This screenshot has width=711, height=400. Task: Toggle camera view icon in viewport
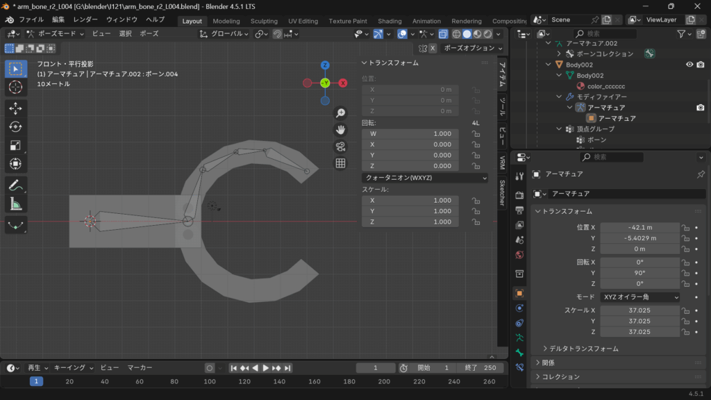[x=341, y=147]
